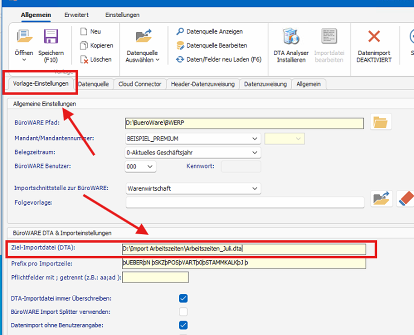Click the BüroWARE Pfad input field
The image size is (414, 335).
[x=244, y=123]
